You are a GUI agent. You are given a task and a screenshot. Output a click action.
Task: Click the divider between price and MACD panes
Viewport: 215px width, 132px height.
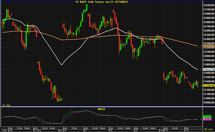pyautogui.click(x=101, y=107)
